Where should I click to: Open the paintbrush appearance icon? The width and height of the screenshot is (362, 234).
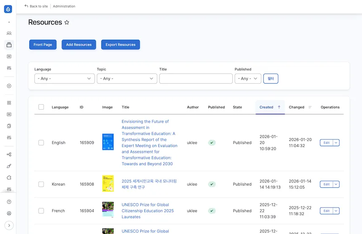[9, 166]
